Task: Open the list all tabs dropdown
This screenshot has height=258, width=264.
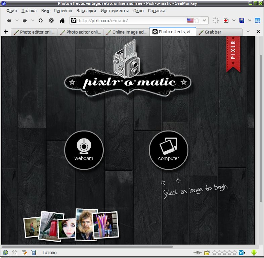Action: (248, 32)
